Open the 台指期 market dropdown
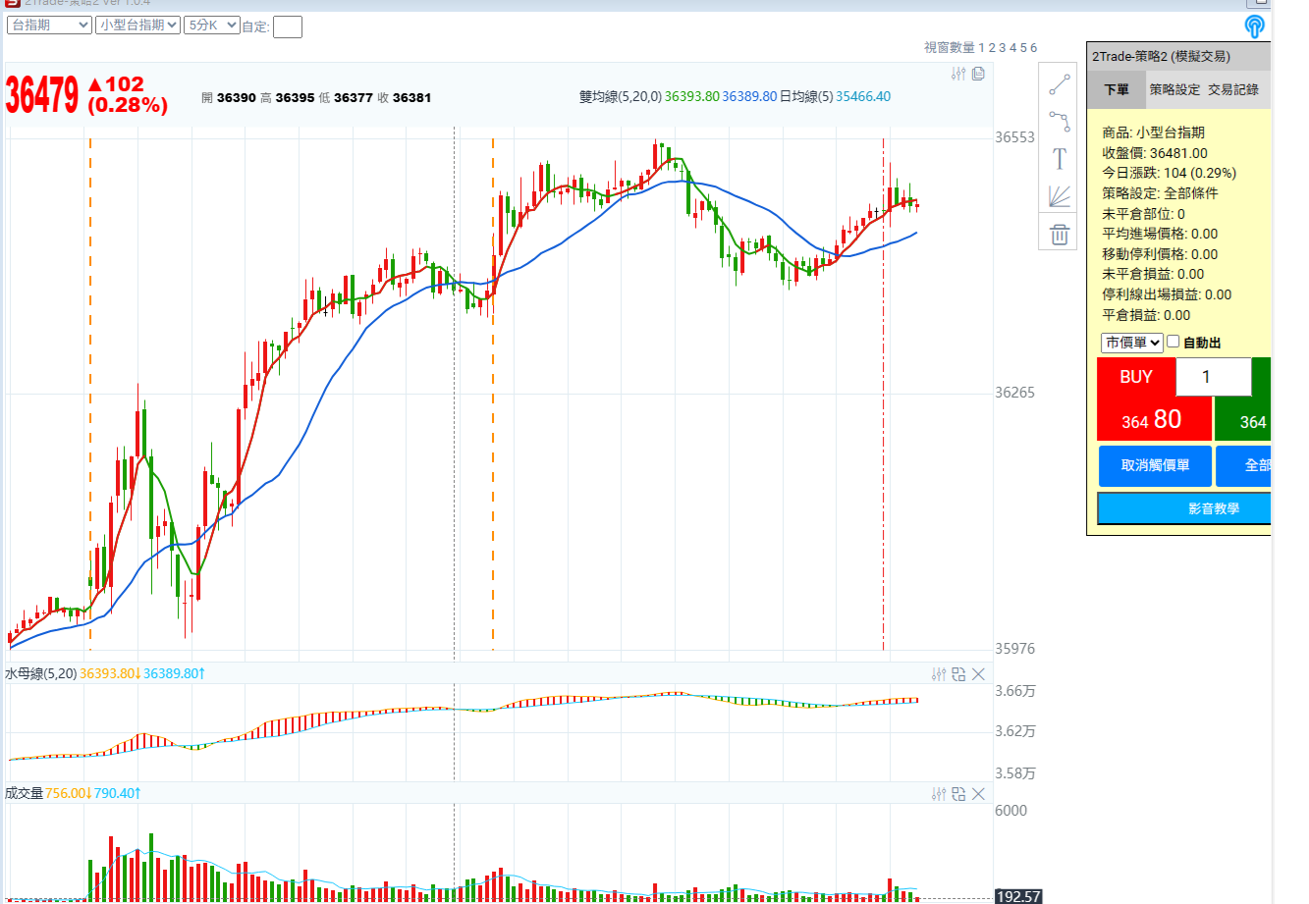The height and width of the screenshot is (904, 1309). (x=49, y=26)
